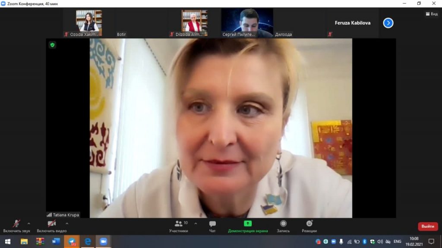Expand audio options arrow next to microphone

click(29, 223)
